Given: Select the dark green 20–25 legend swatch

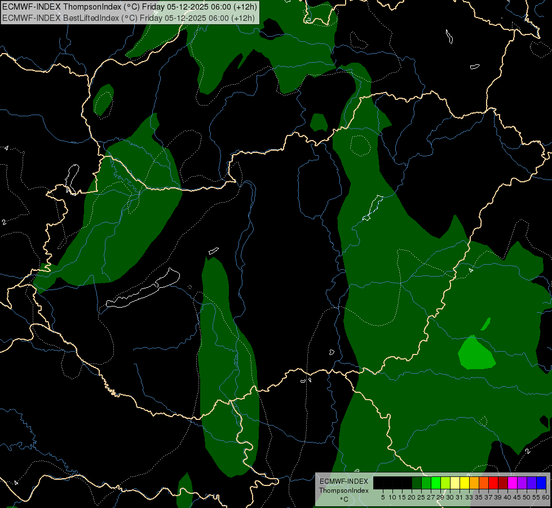Looking at the screenshot, I should point(417,483).
